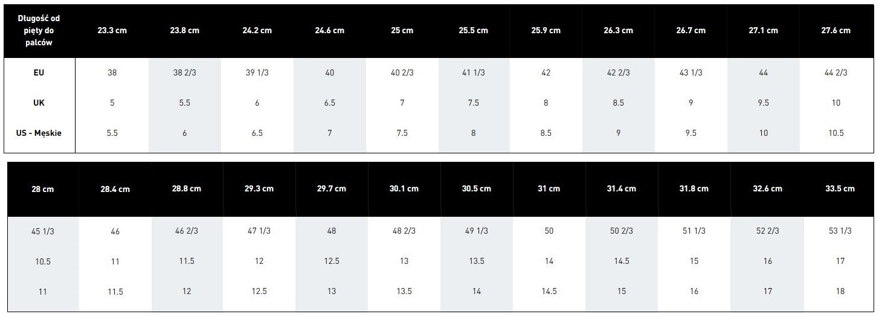The height and width of the screenshot is (317, 879).
Task: Click EU size 50 2/3 cell
Action: pos(621,231)
